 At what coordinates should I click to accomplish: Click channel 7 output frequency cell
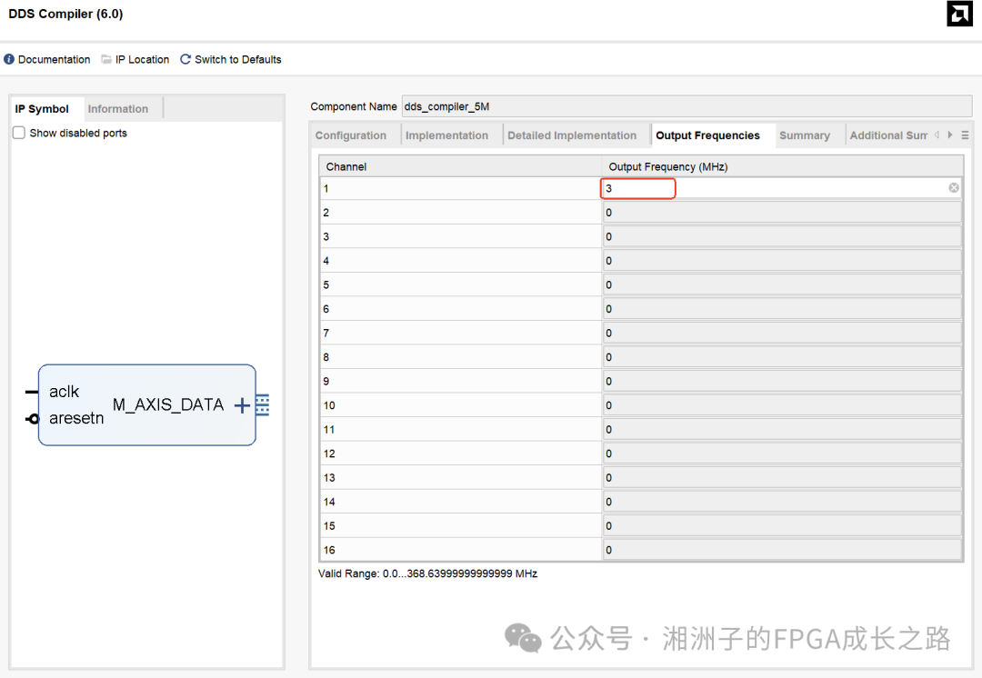(x=782, y=333)
